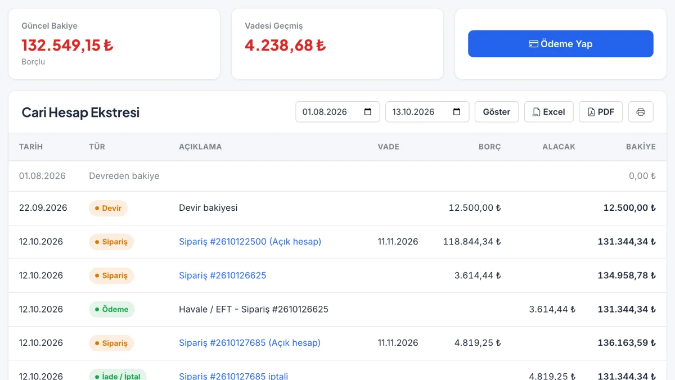Open link Sipariş #2610126625
Image resolution: width=675 pixels, height=380 pixels.
click(223, 275)
